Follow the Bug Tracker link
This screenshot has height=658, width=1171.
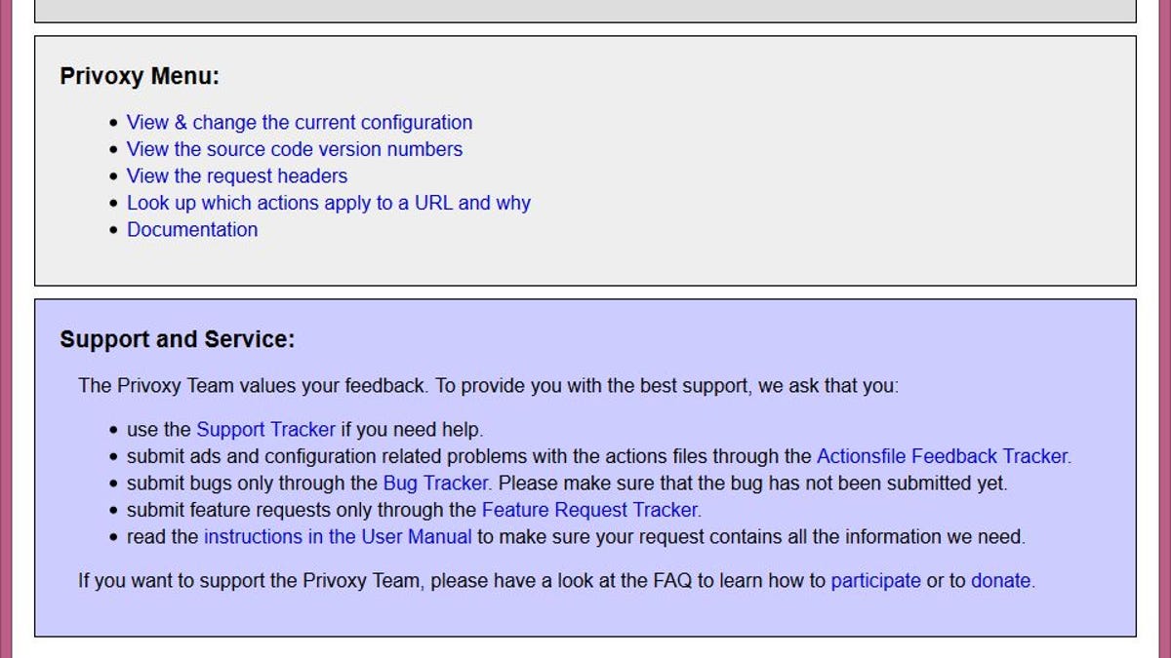(436, 483)
